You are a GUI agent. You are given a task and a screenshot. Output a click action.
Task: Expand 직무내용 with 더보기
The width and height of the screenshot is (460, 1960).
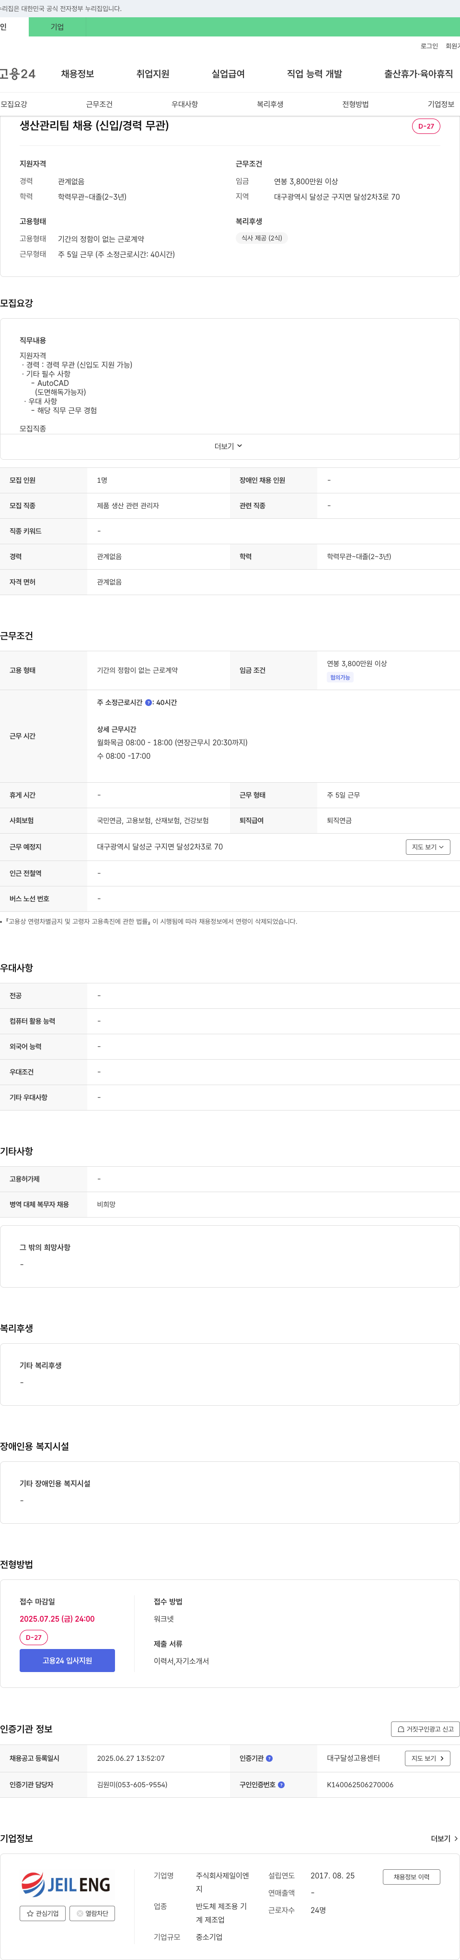229,446
